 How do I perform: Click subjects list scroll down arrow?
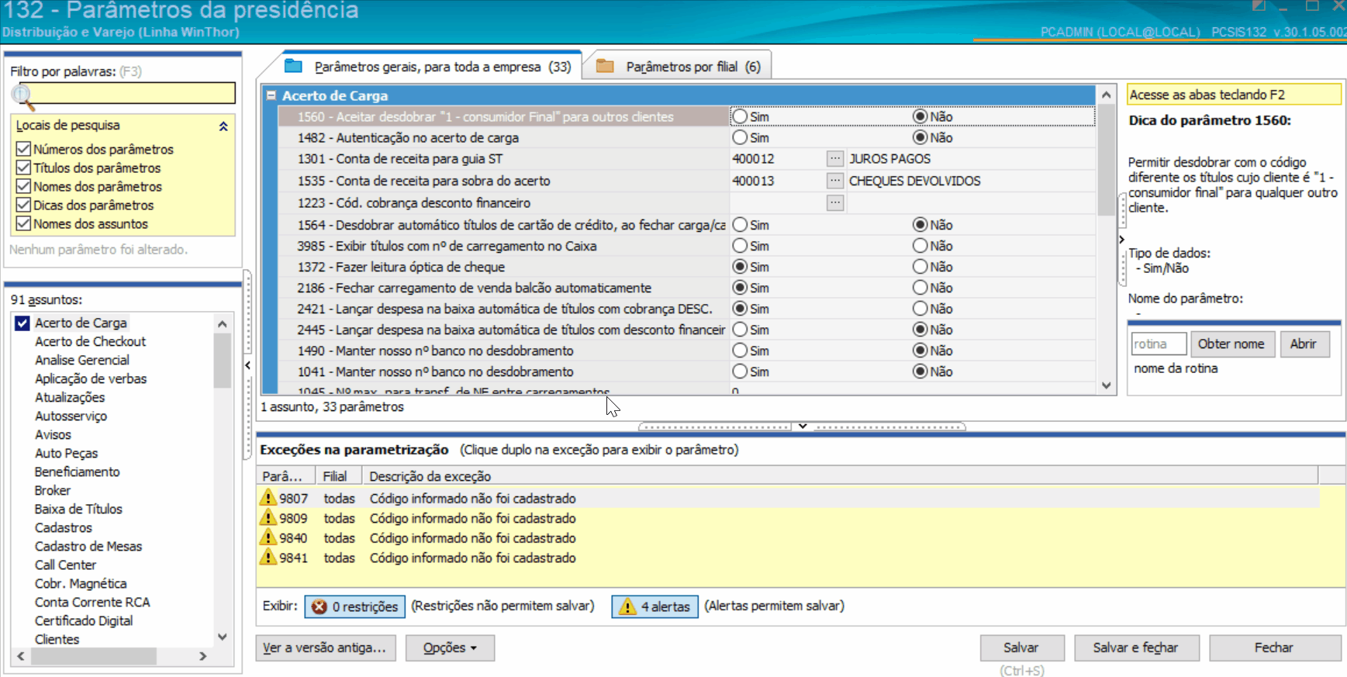pos(223,637)
